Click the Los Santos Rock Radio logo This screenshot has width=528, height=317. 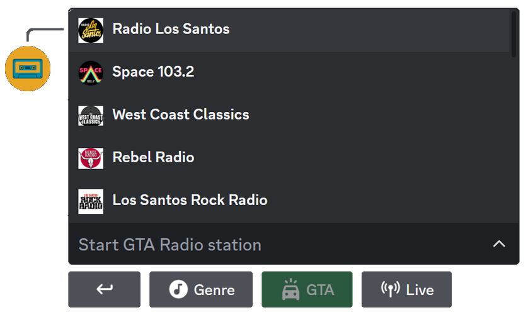pyautogui.click(x=91, y=201)
